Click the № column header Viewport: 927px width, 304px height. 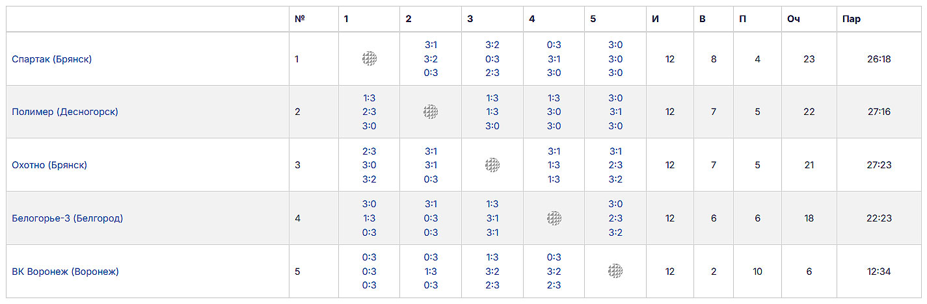click(300, 19)
